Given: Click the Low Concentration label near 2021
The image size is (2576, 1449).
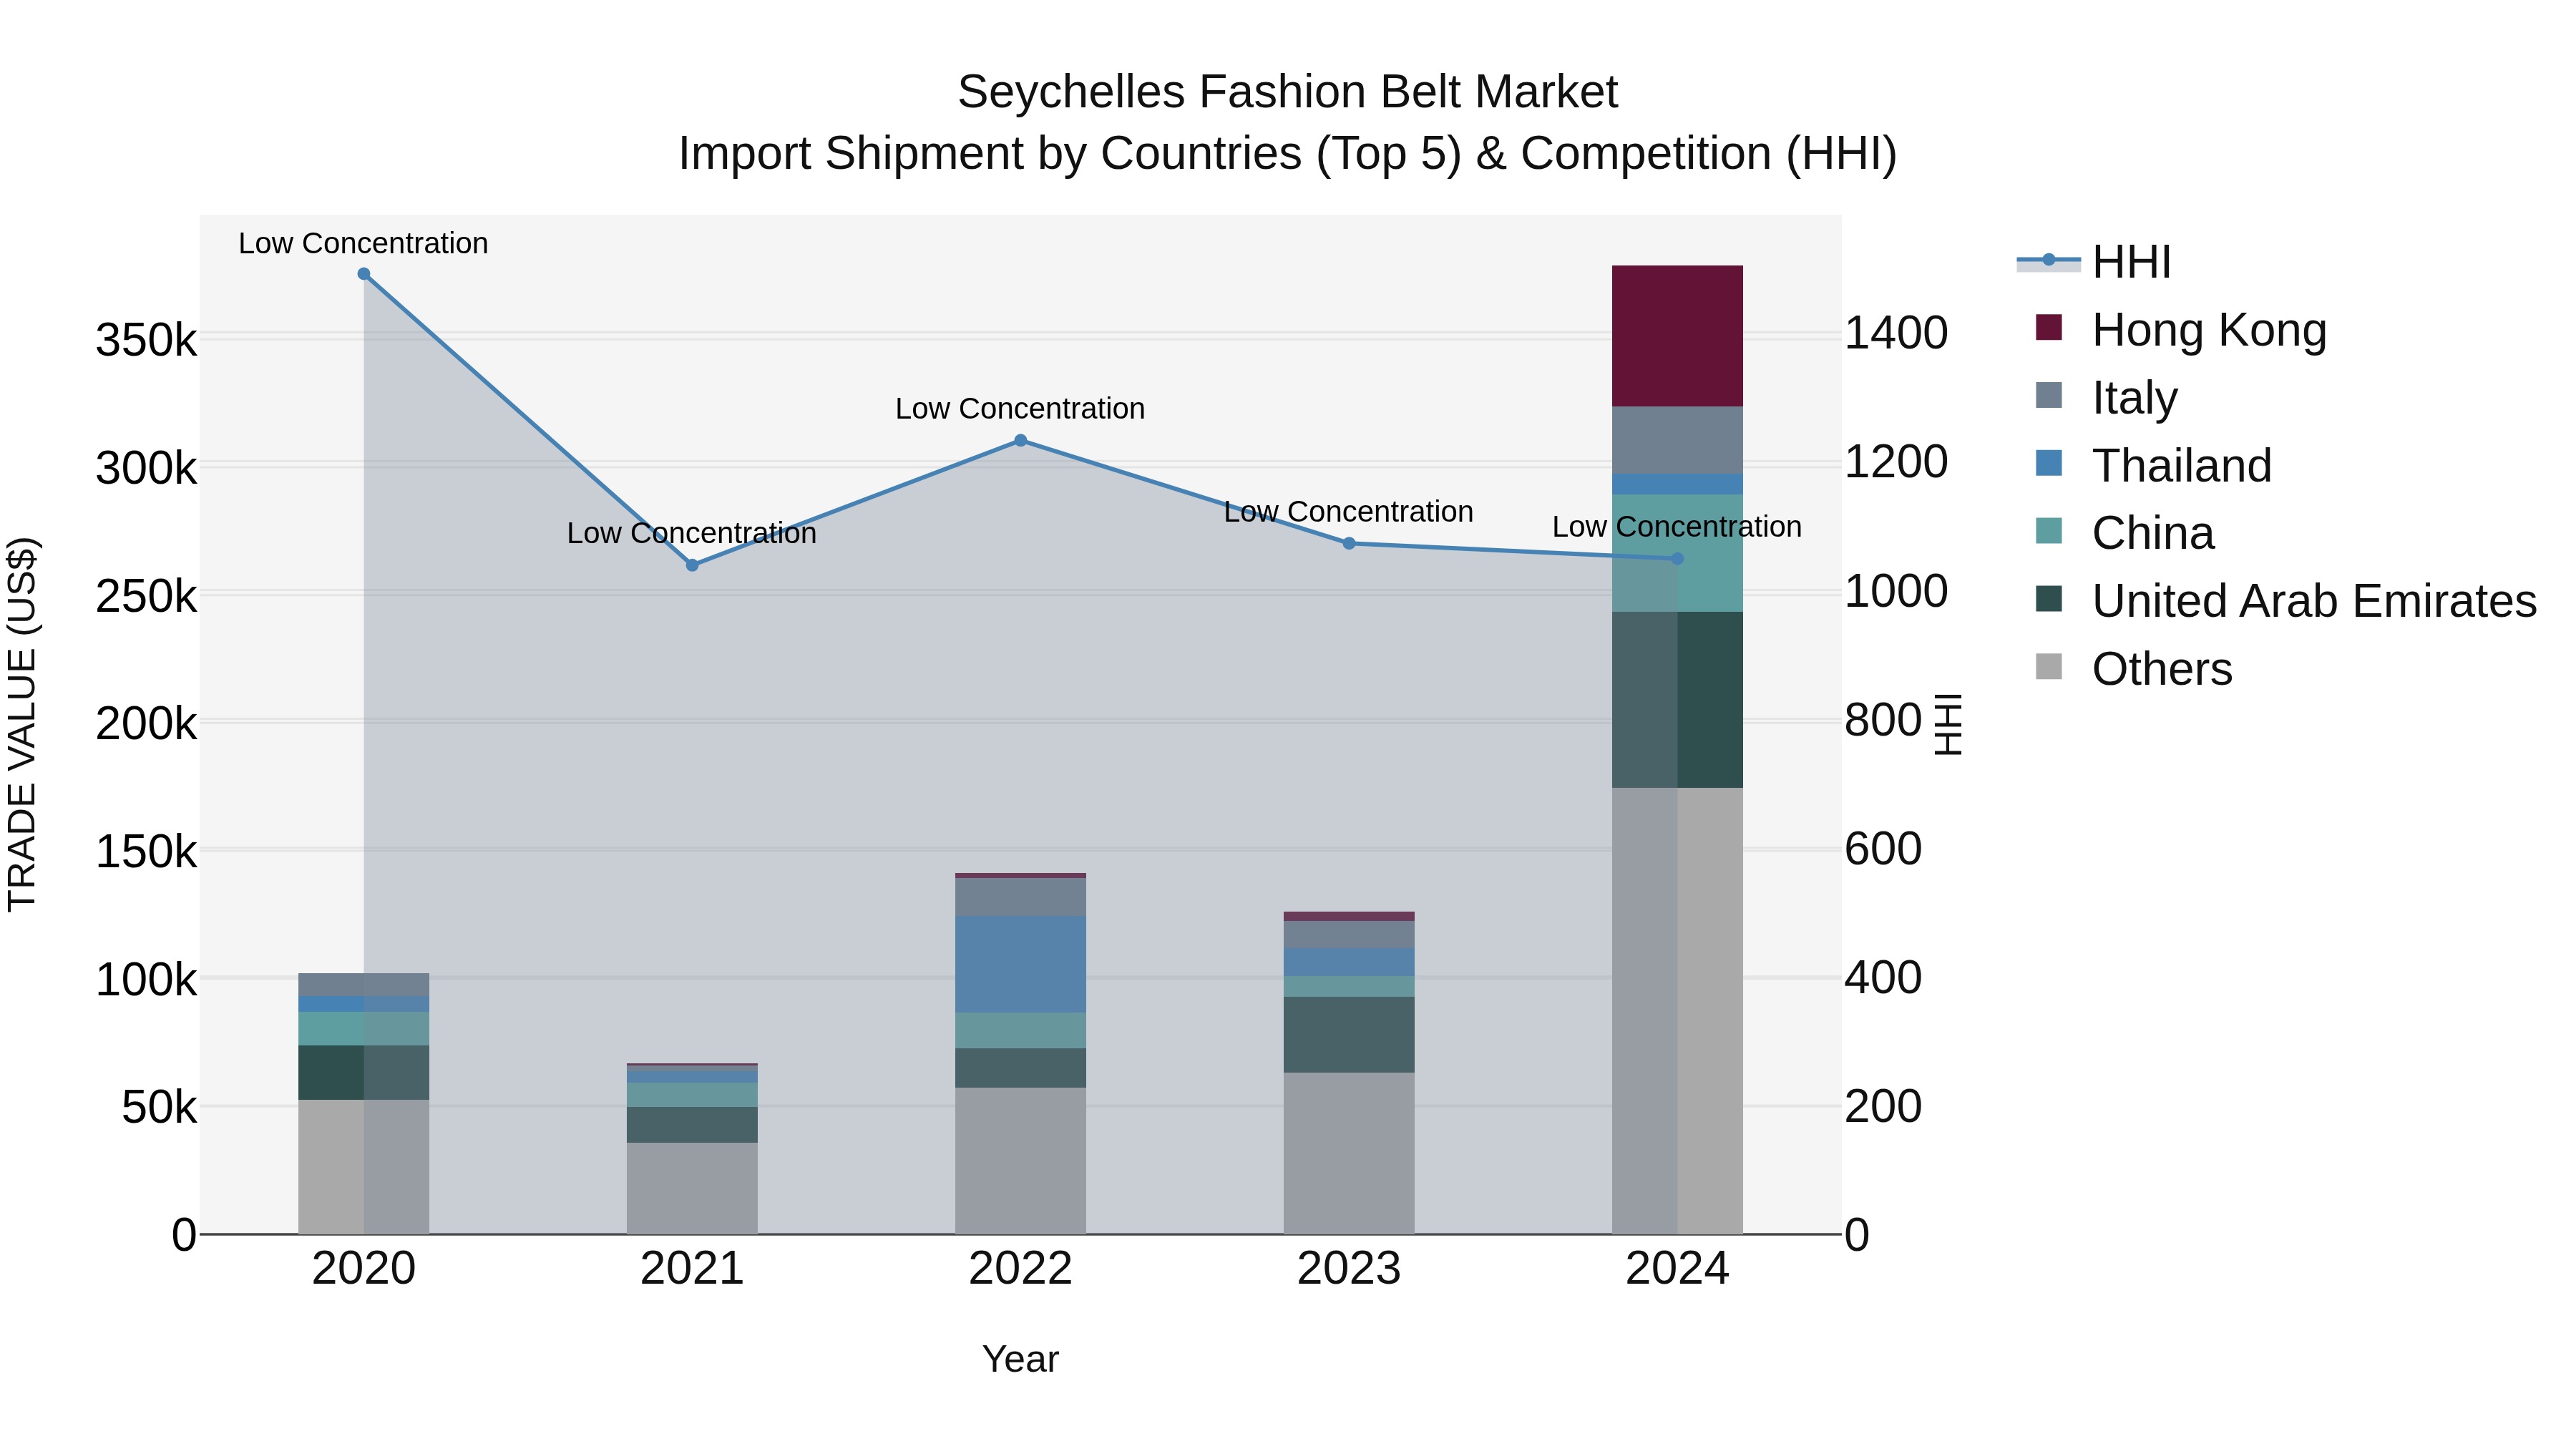Looking at the screenshot, I should (x=692, y=533).
